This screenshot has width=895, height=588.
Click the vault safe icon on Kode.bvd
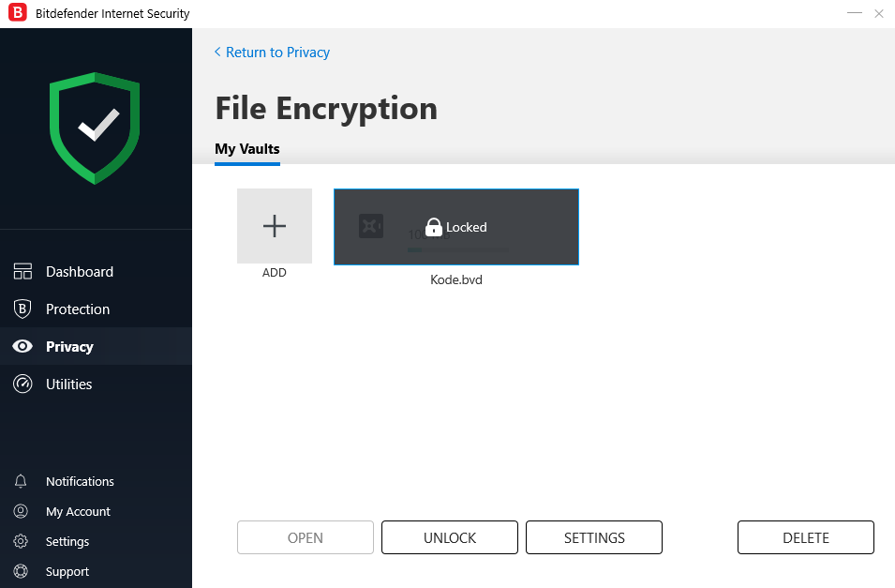point(371,226)
